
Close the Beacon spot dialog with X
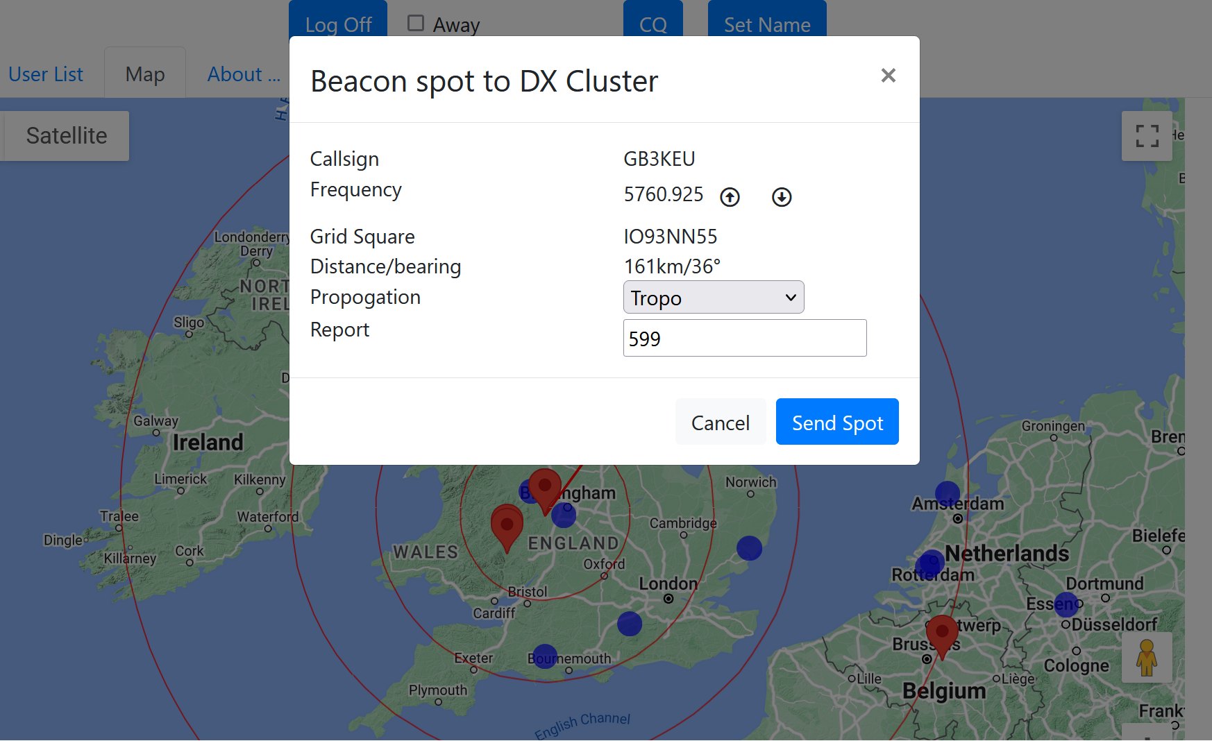(x=888, y=76)
